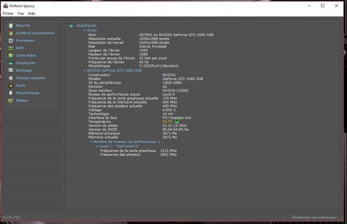
Task: Click Rechercher une mise à jour link
Action: [x=315, y=217]
